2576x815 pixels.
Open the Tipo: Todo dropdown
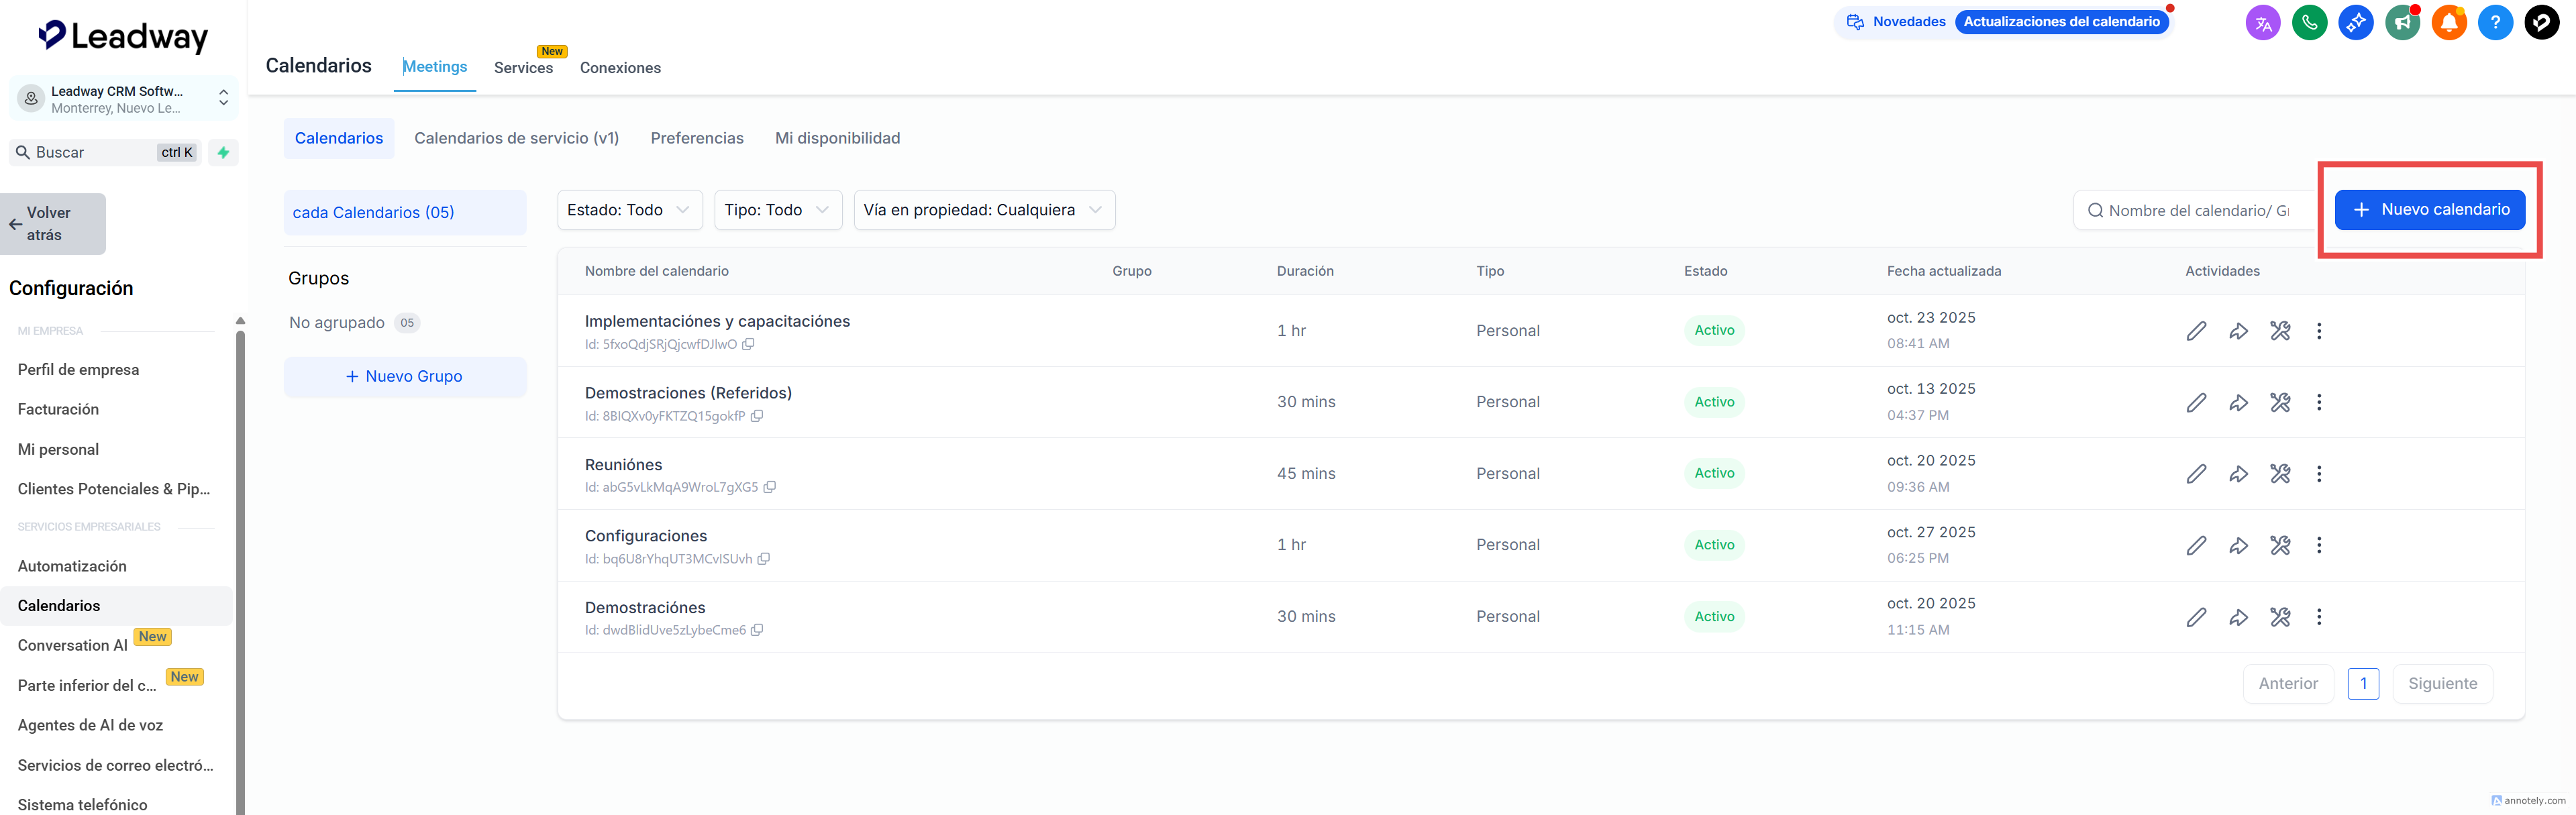[777, 210]
